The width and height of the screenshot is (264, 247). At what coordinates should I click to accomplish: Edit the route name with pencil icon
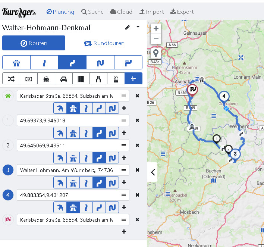[128, 27]
